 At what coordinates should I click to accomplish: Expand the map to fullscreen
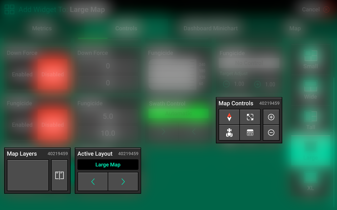point(250,117)
